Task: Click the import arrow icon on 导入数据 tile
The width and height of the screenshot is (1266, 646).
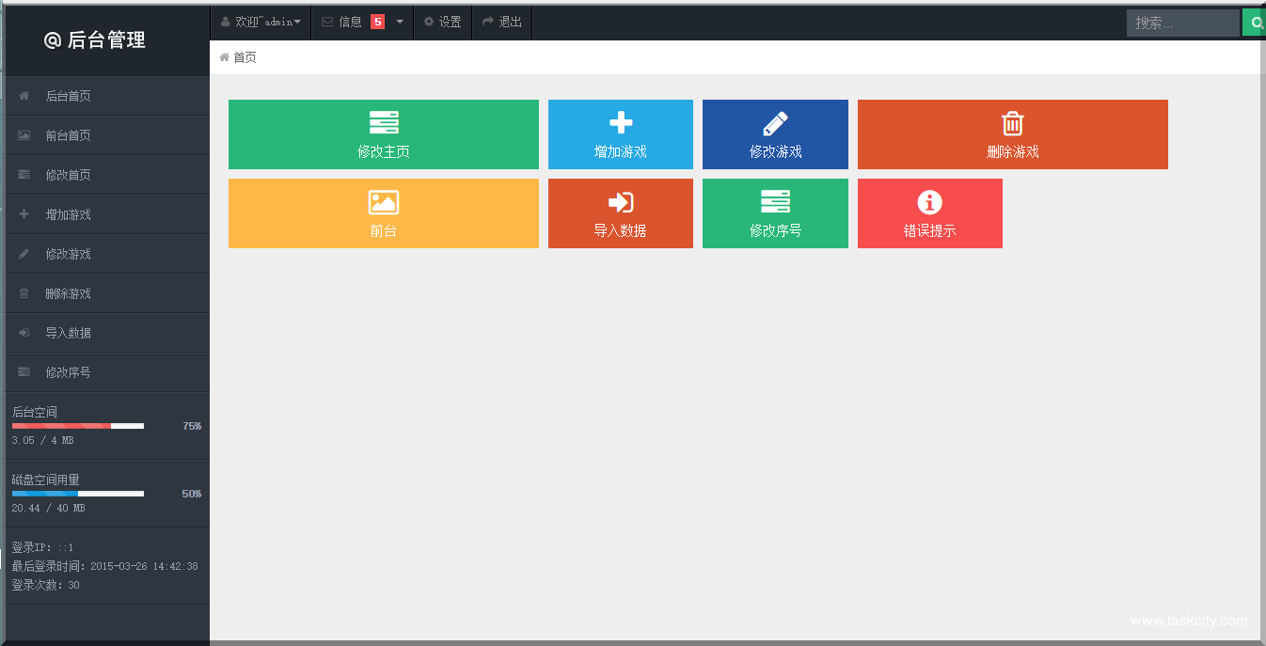Action: coord(621,202)
